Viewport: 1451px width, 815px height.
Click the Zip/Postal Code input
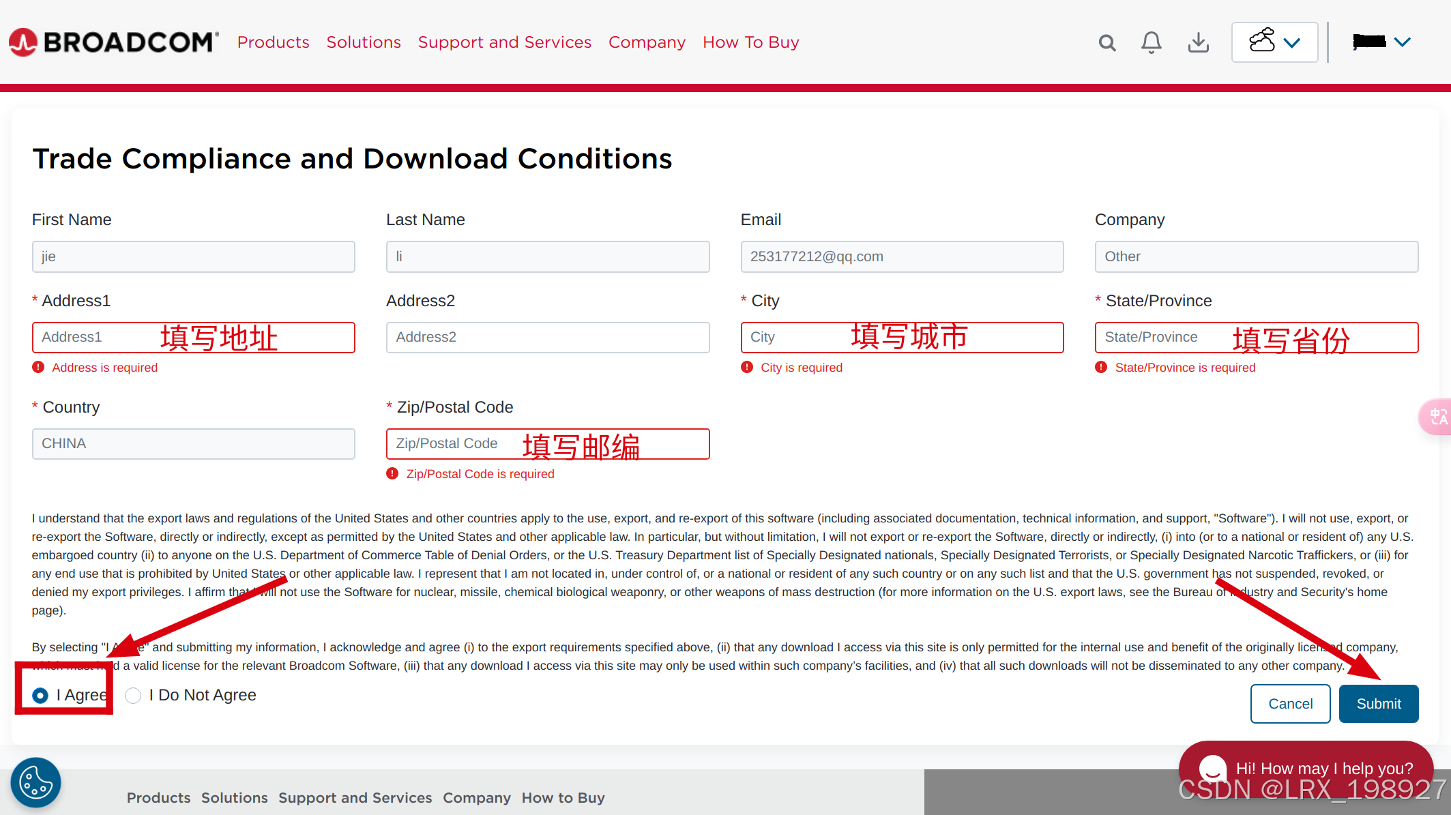[x=450, y=443]
